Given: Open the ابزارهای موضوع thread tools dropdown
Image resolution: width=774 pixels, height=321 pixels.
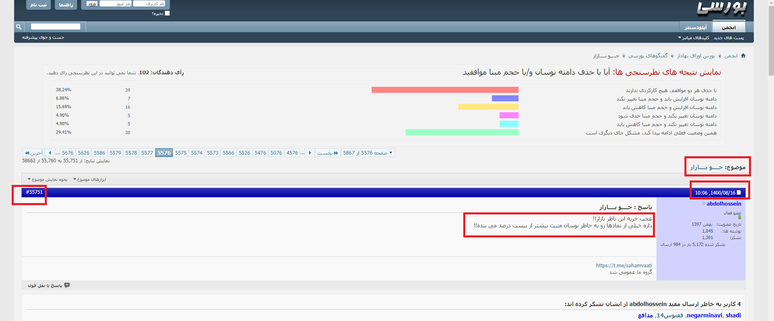Looking at the screenshot, I should coord(90,180).
